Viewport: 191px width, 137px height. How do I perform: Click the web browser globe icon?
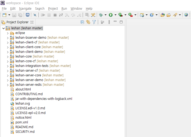(x=186, y=15)
